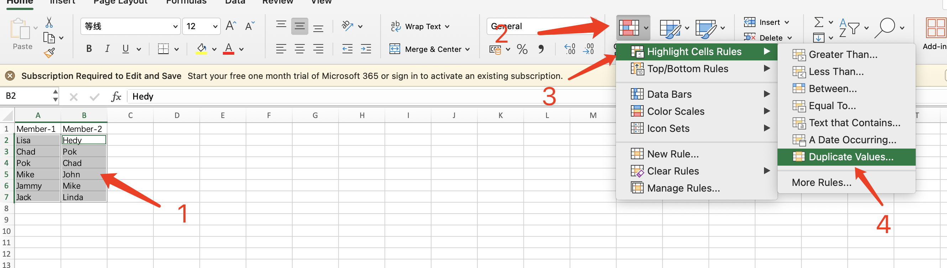Viewport: 947px width, 268px height.
Task: Toggle Bold formatting
Action: point(89,49)
